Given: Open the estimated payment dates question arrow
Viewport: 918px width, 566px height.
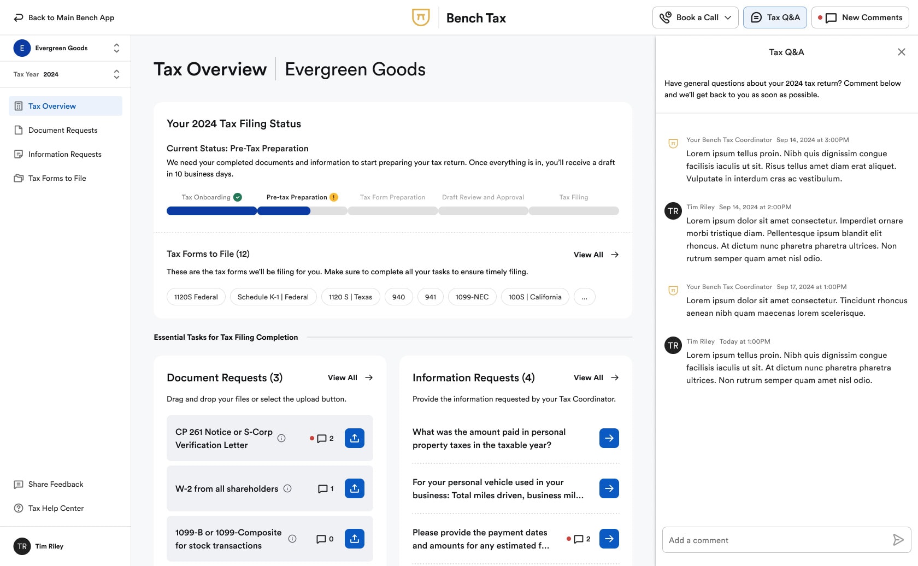Looking at the screenshot, I should tap(609, 539).
